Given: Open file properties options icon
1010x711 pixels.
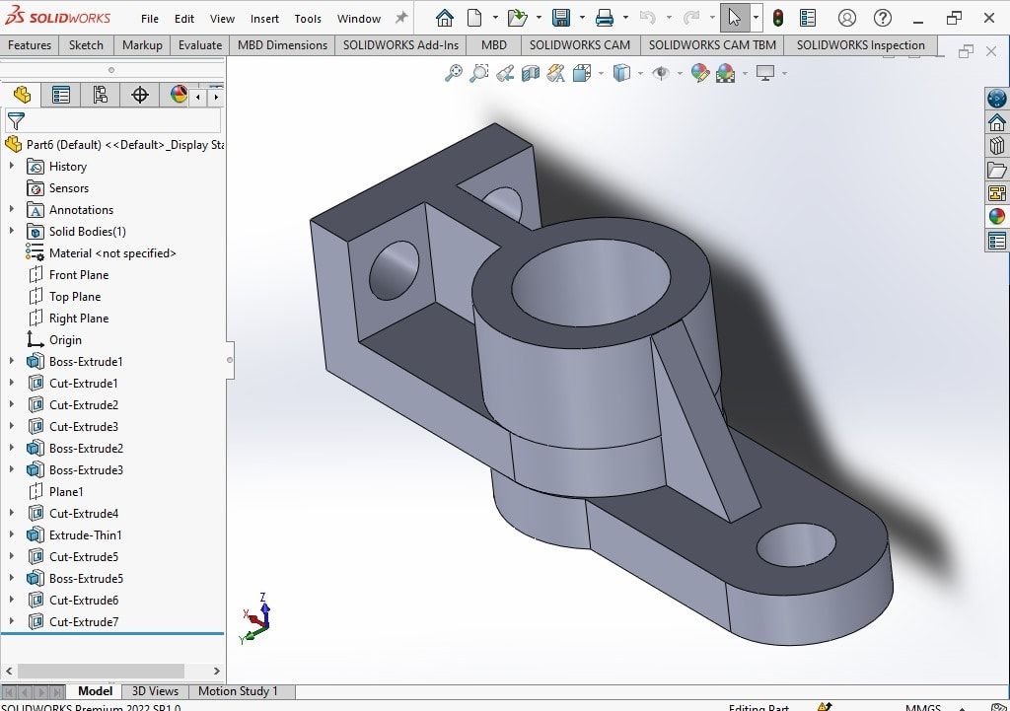Looking at the screenshot, I should click(x=807, y=18).
